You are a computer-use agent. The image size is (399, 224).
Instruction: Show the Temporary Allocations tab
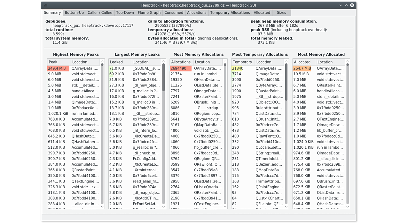click(230, 12)
